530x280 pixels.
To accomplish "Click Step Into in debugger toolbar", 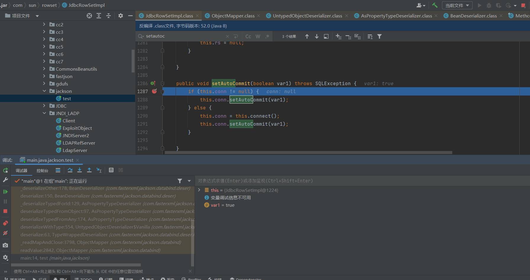I will click(x=80, y=170).
